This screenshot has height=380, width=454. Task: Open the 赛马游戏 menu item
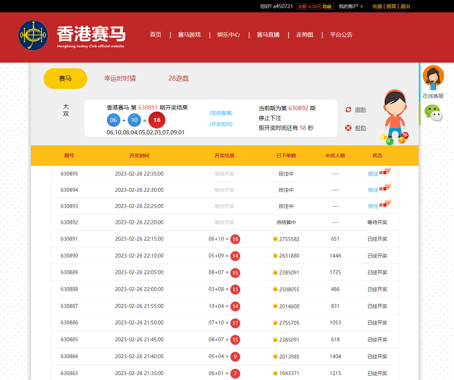point(189,35)
